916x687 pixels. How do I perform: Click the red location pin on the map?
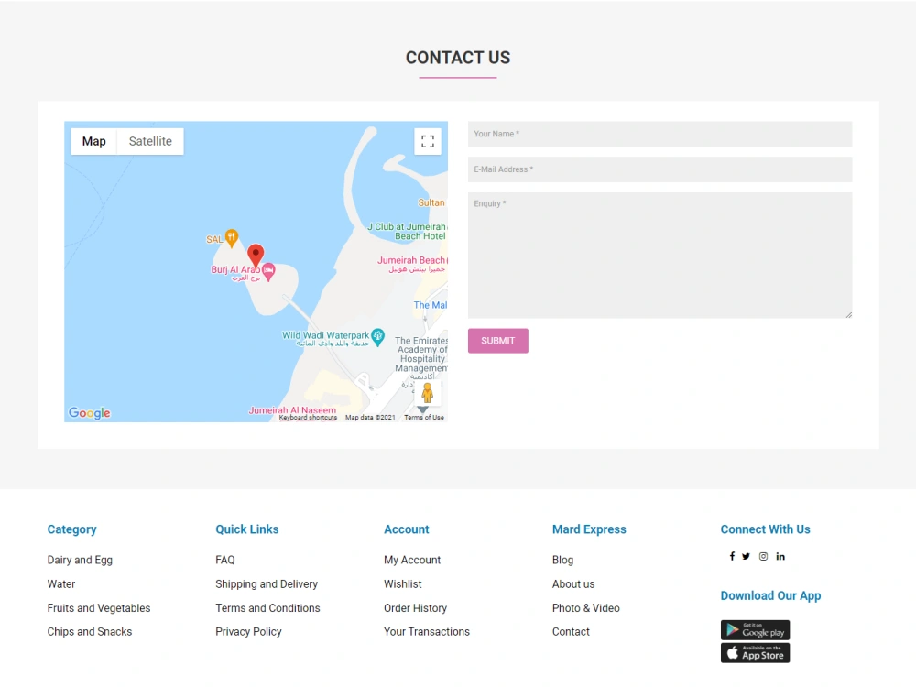point(256,256)
